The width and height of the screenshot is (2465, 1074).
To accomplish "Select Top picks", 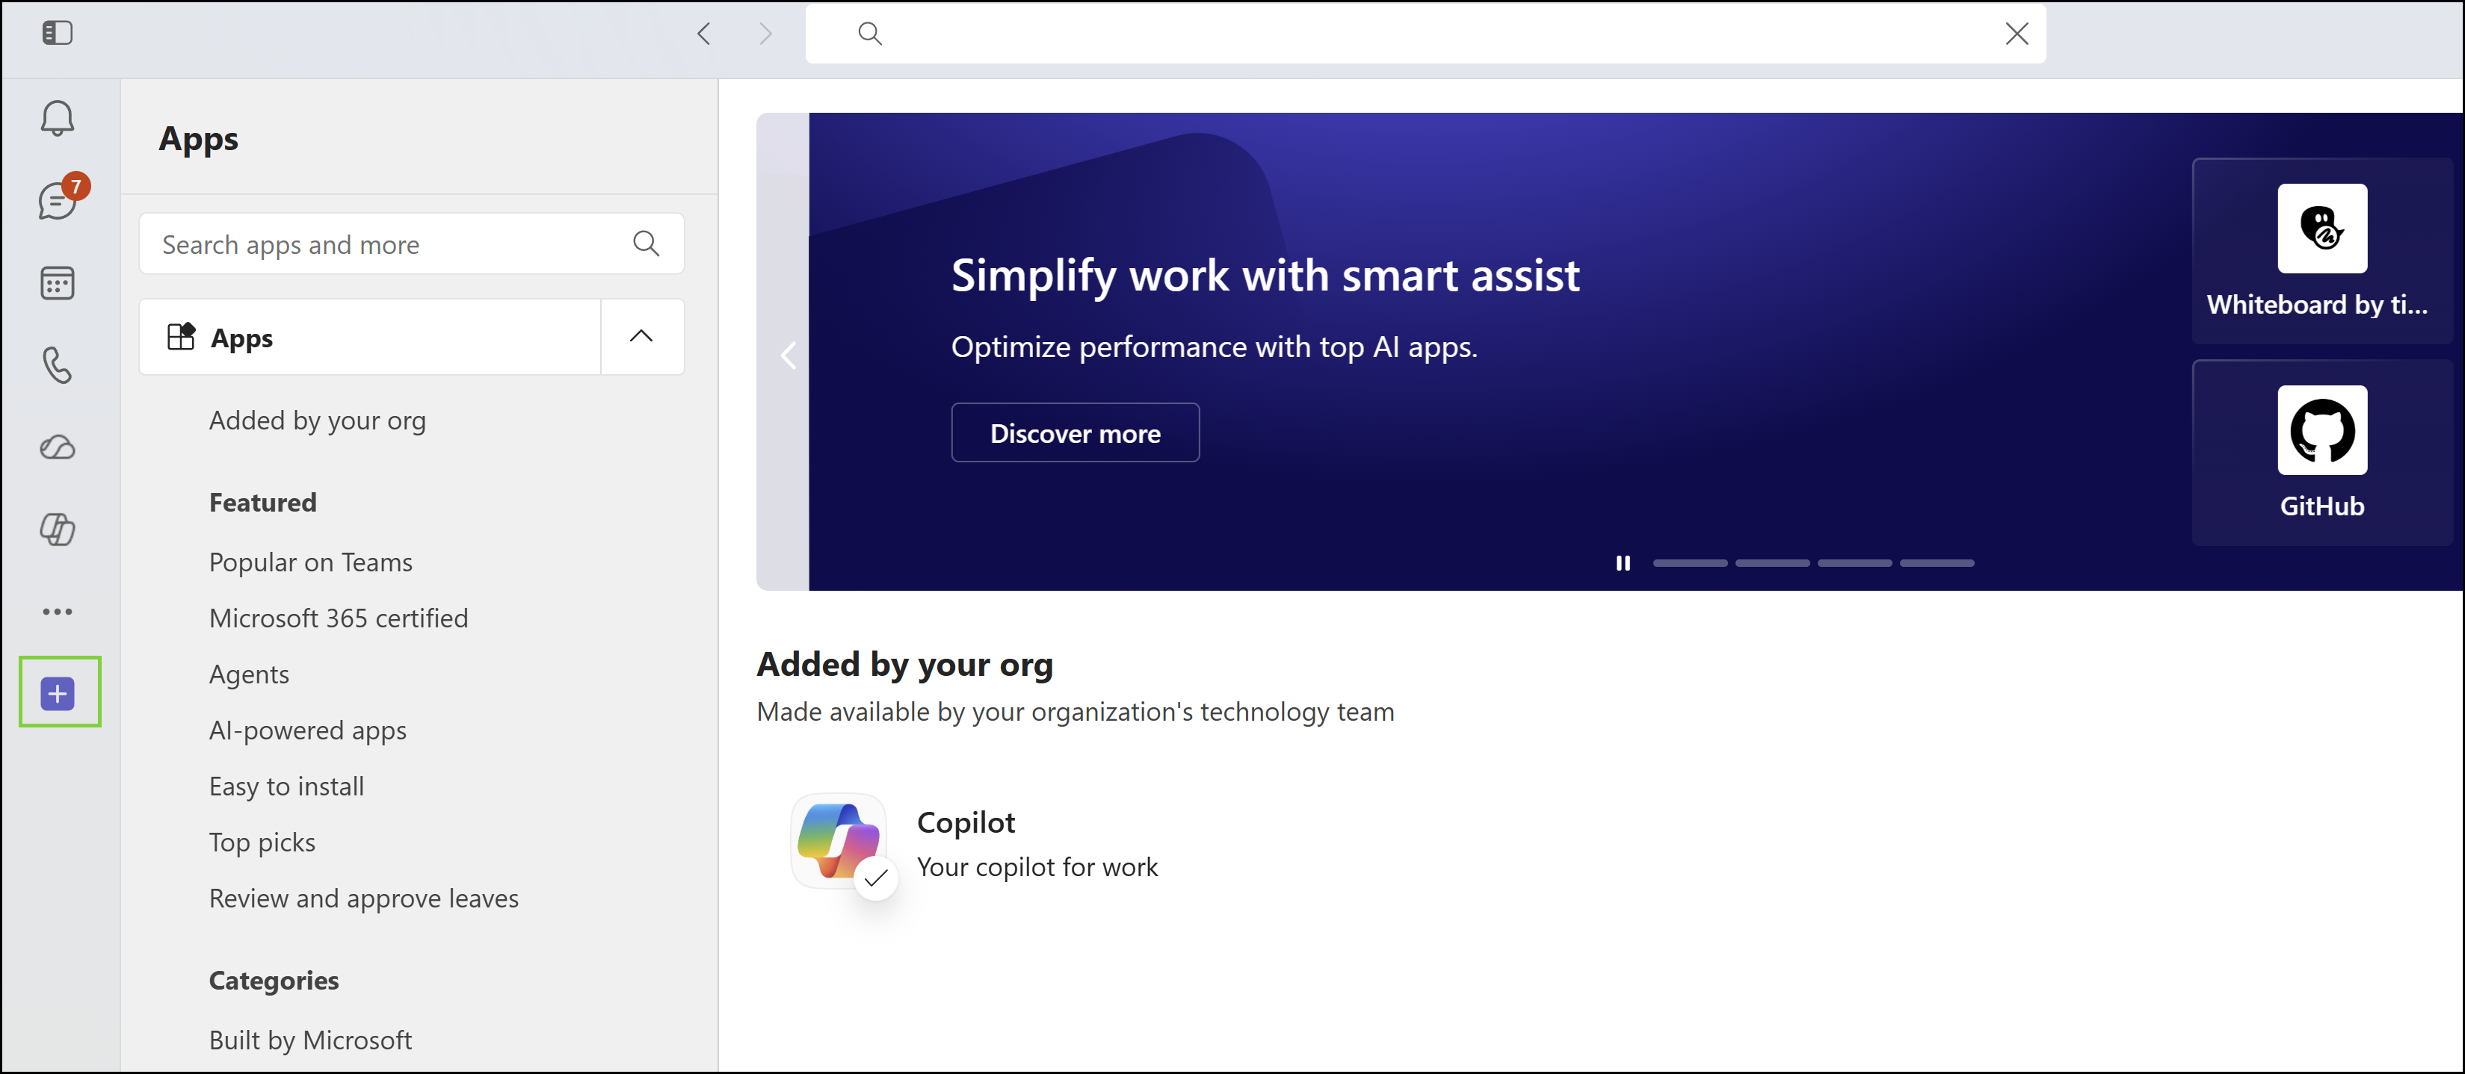I will click(262, 842).
